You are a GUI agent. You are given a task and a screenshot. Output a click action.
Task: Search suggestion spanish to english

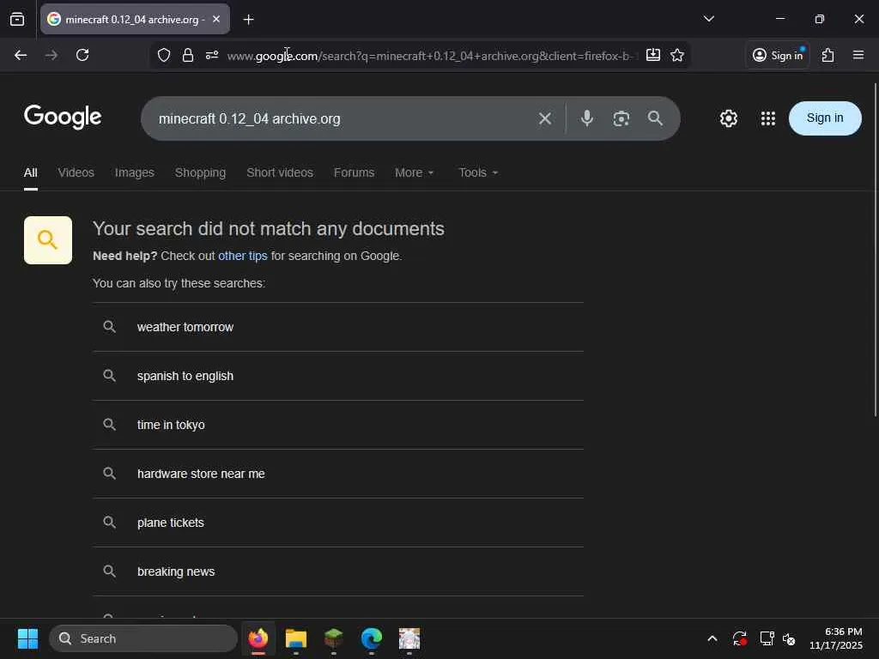tap(338, 376)
